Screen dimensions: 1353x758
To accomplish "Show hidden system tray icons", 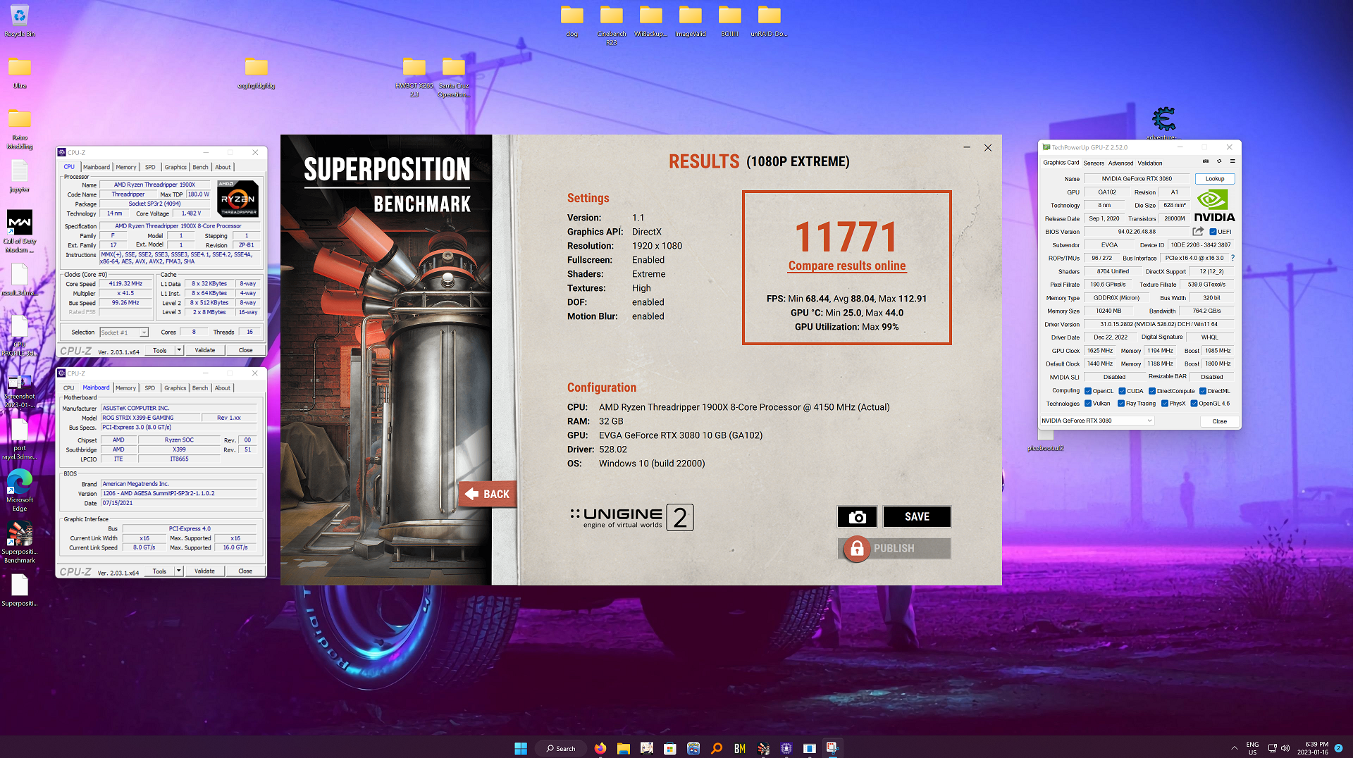I will 1234,748.
